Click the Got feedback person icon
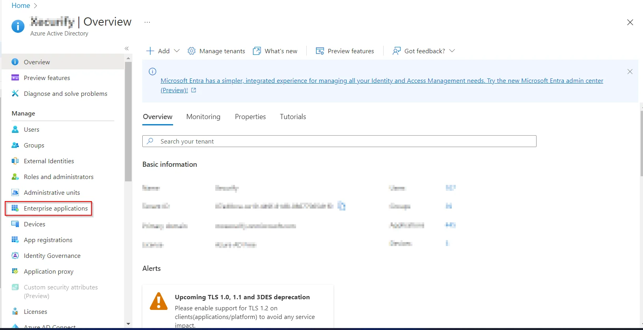Image resolution: width=643 pixels, height=330 pixels. (x=397, y=51)
